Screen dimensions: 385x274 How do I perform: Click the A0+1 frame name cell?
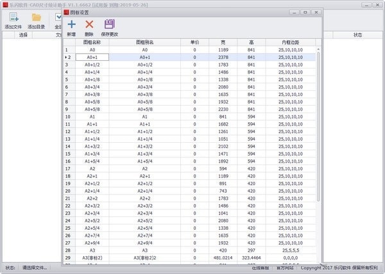[x=92, y=57]
